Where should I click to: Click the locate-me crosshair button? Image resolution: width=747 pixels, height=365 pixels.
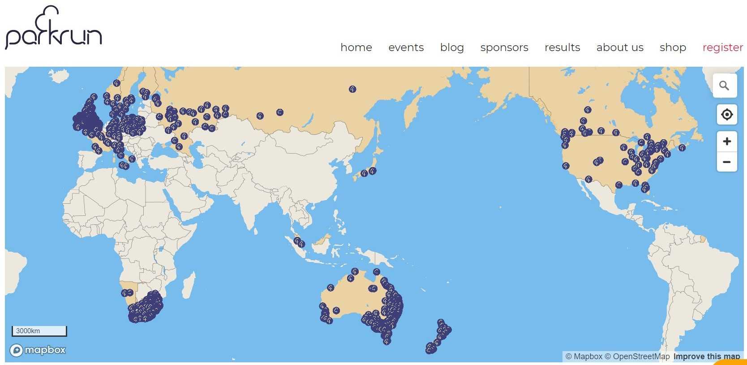tap(726, 115)
